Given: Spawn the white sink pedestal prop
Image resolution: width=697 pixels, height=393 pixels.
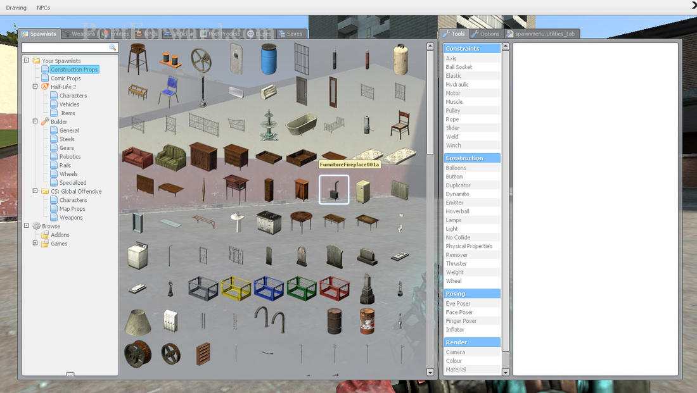Looking at the screenshot, I should (237, 222).
